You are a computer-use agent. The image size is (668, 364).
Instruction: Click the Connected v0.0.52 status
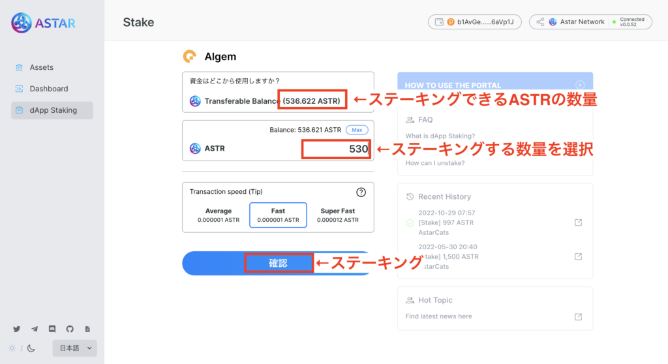629,22
